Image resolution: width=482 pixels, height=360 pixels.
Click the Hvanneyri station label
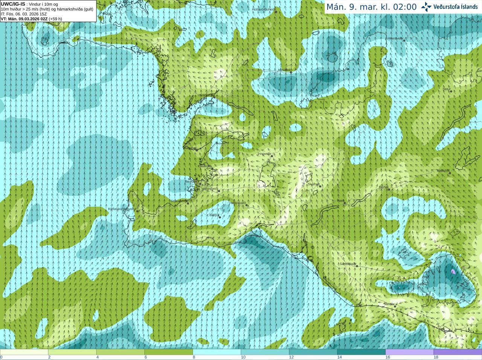[x=206, y=95]
